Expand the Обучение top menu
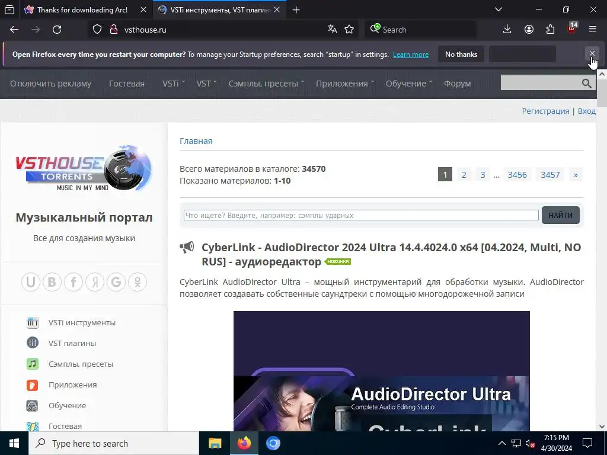The image size is (607, 455). pyautogui.click(x=408, y=84)
